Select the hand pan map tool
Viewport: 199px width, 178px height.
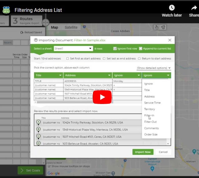[157, 27]
